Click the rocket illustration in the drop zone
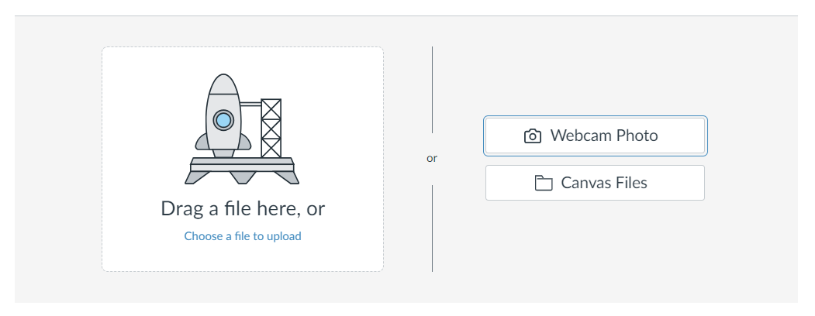Viewport: 815px width, 316px height. pos(242,129)
